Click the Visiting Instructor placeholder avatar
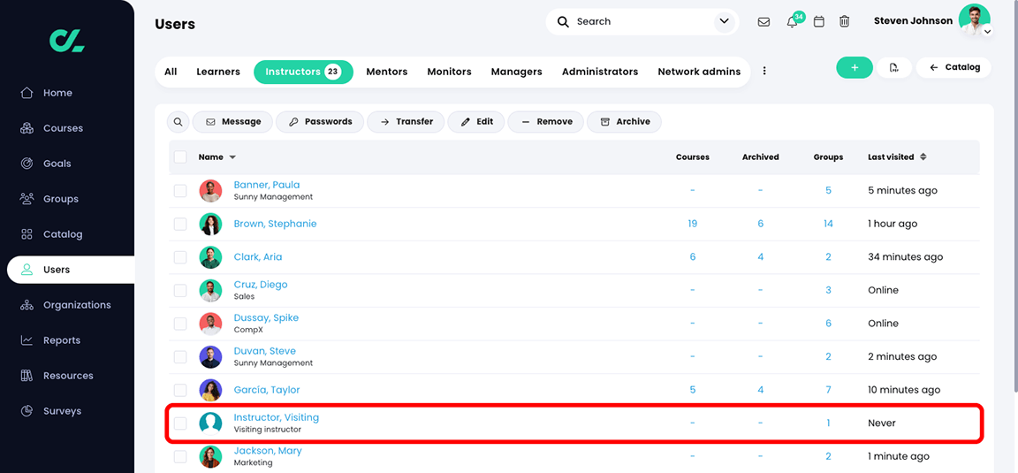The width and height of the screenshot is (1018, 473). [x=210, y=423]
